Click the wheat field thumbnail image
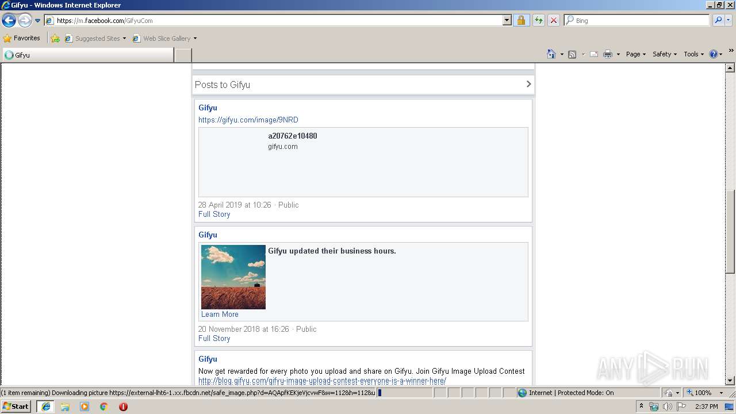This screenshot has width=736, height=414. [x=233, y=277]
